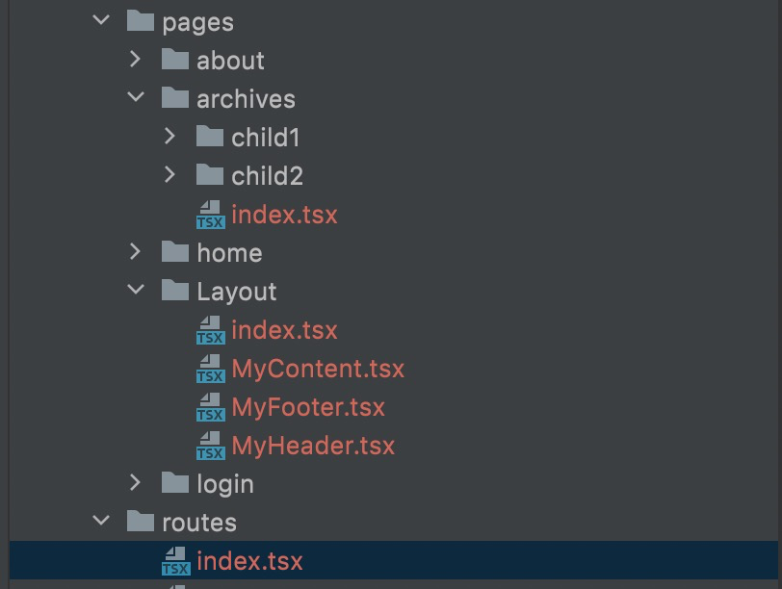Collapse the archives folder arrow

click(x=136, y=98)
